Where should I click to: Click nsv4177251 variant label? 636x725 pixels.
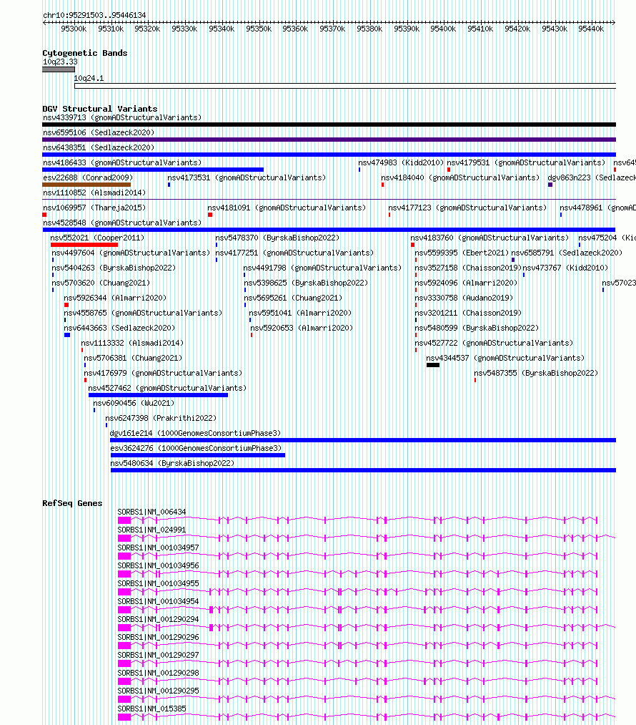(x=294, y=253)
